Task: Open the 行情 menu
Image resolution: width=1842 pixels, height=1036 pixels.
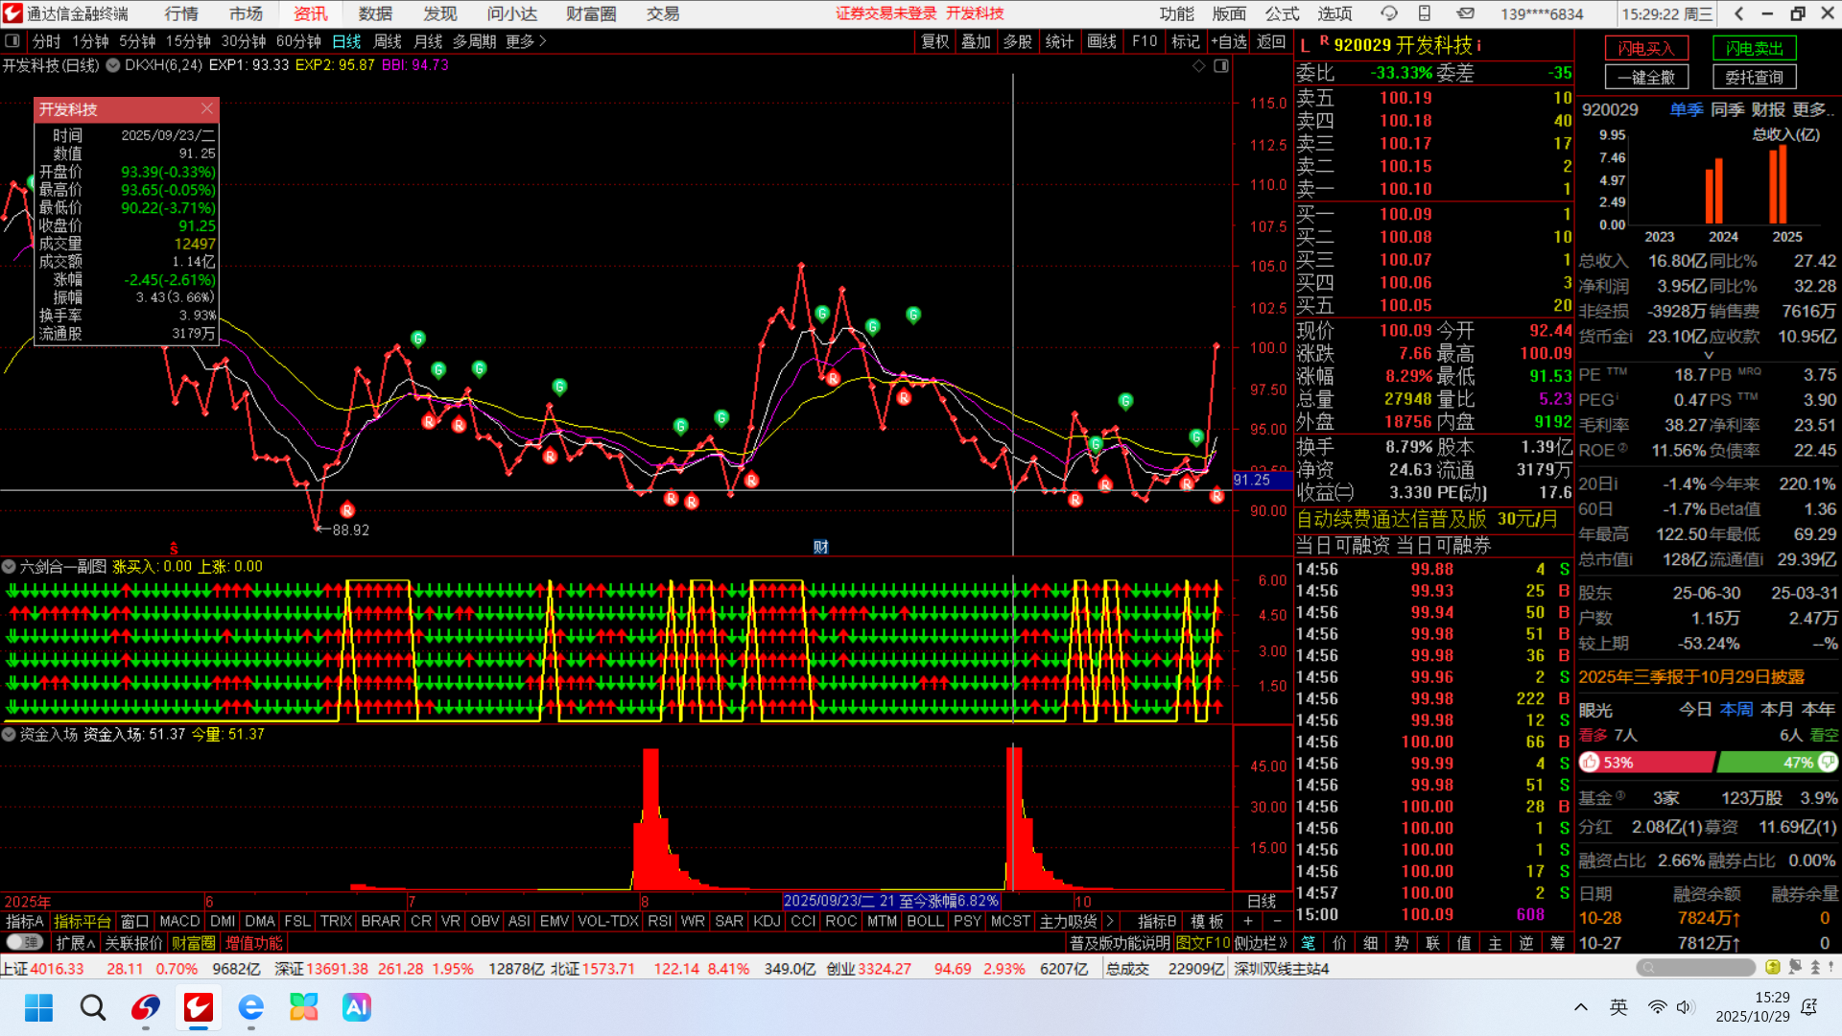Action: 181,13
